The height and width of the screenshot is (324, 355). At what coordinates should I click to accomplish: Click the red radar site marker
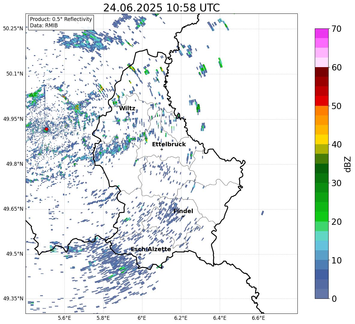pos(46,129)
